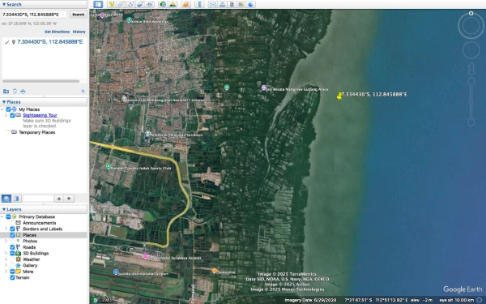Open the Sightseeing Tour link
486x304 pixels.
[x=40, y=115]
